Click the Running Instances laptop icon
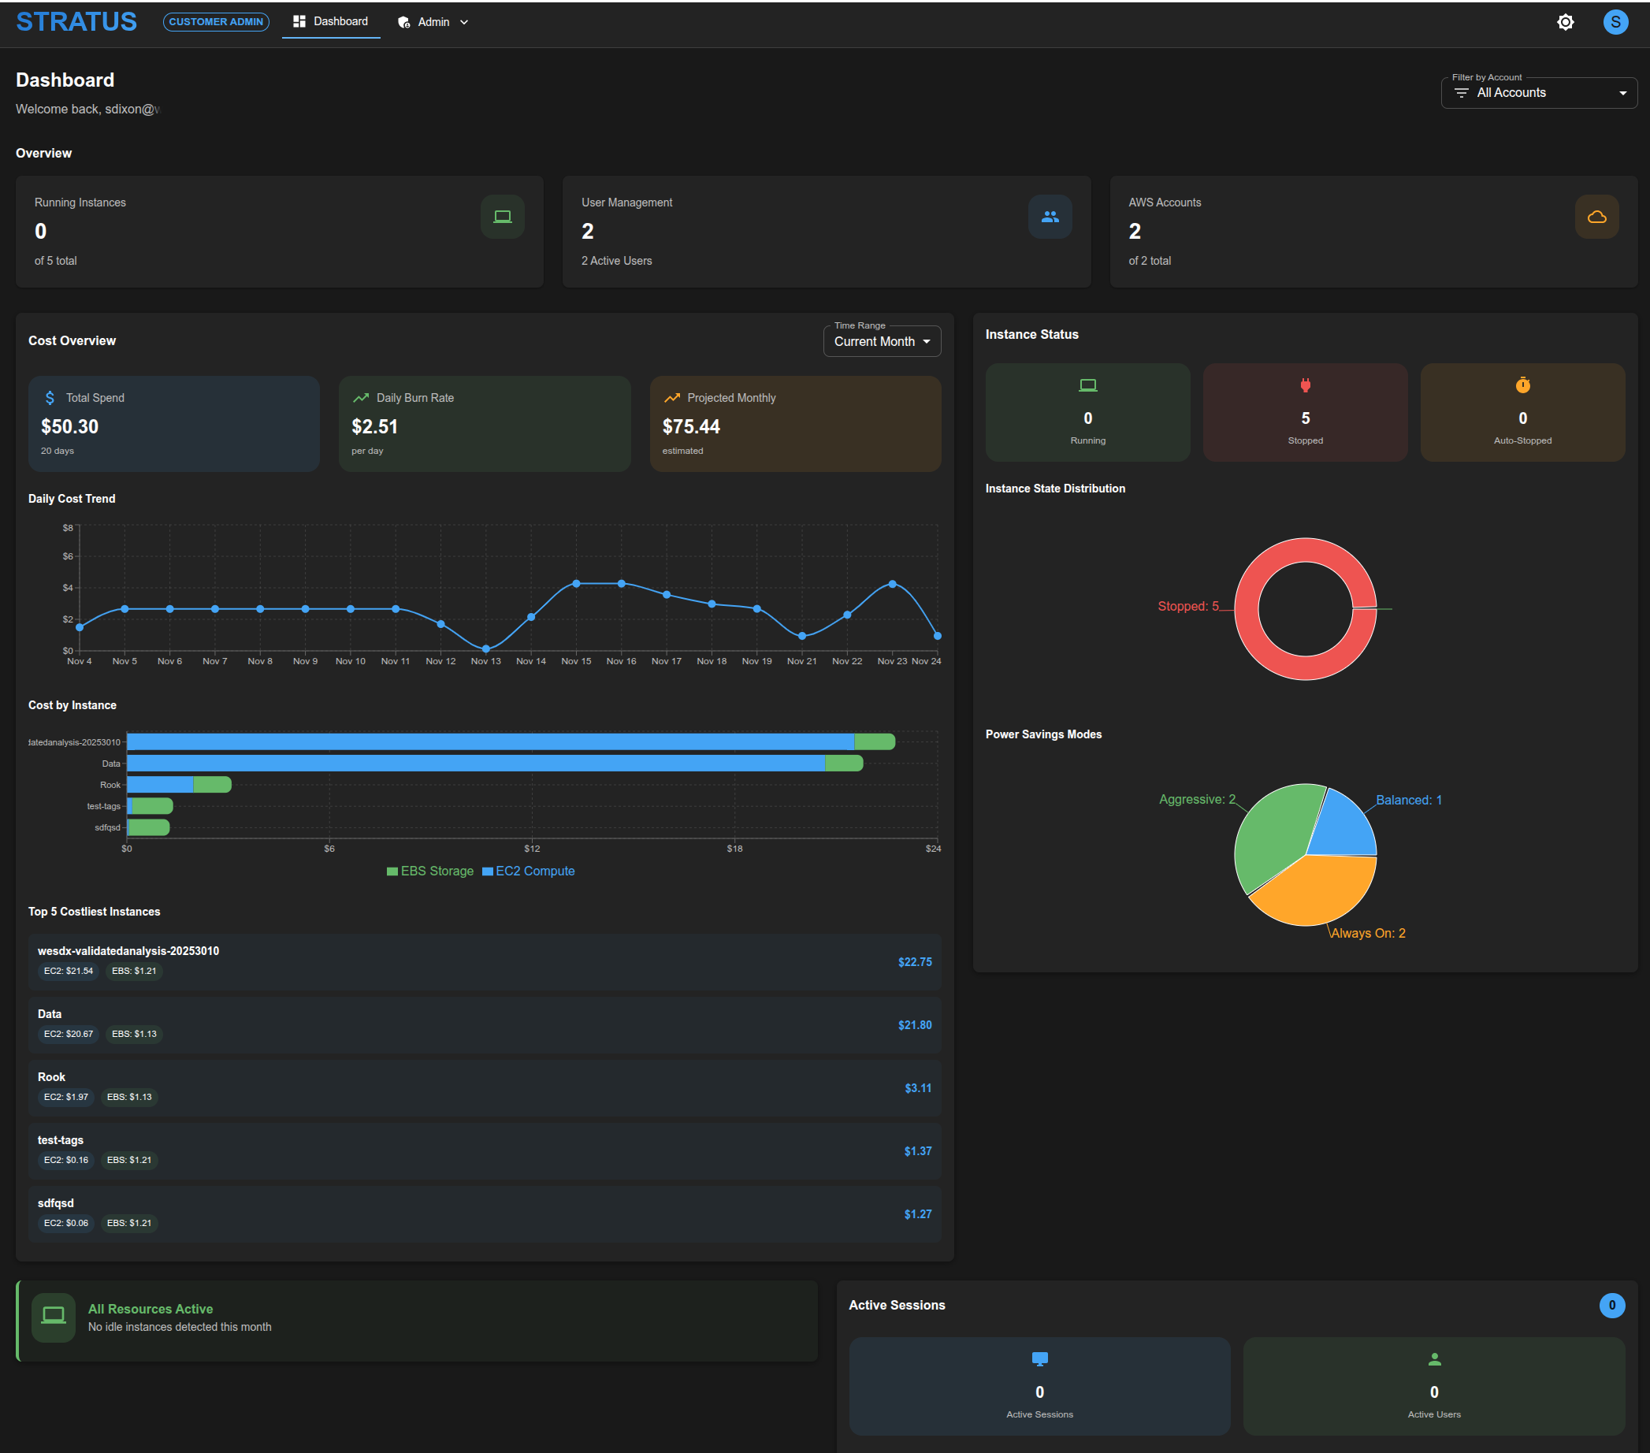Image resolution: width=1650 pixels, height=1453 pixels. (x=502, y=217)
